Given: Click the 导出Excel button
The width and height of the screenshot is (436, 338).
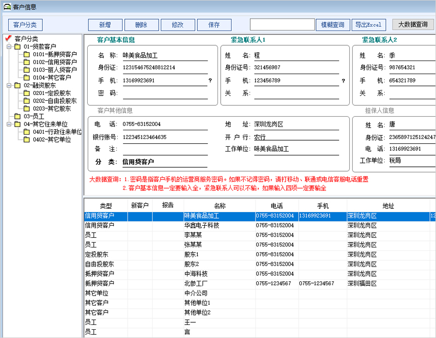Looking at the screenshot, I should point(369,25).
